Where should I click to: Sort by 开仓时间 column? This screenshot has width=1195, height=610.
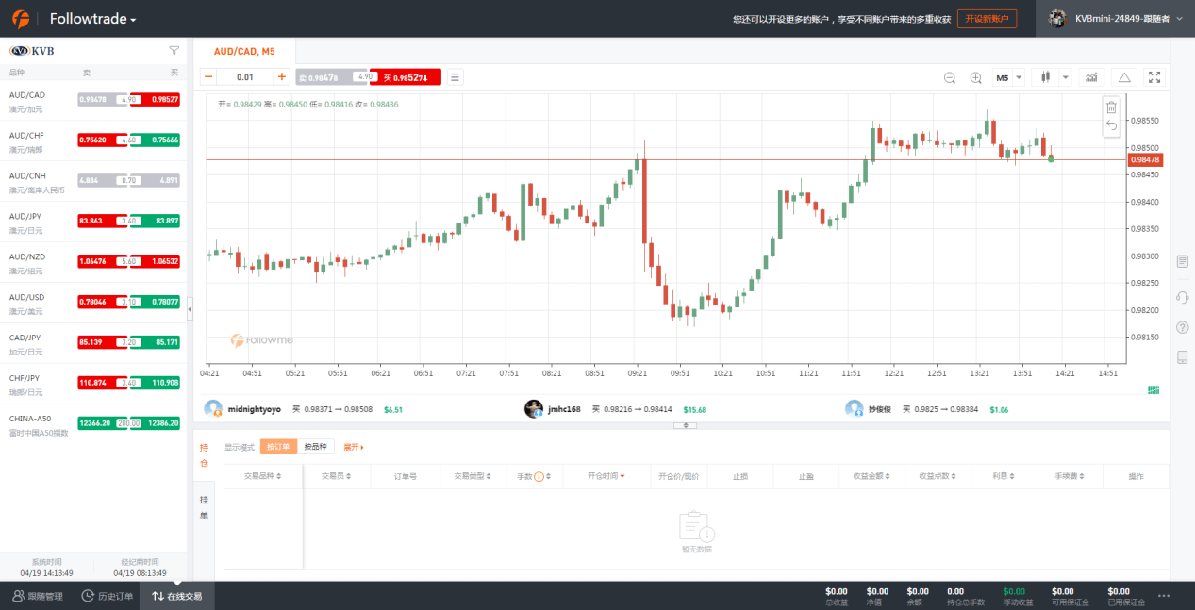606,477
